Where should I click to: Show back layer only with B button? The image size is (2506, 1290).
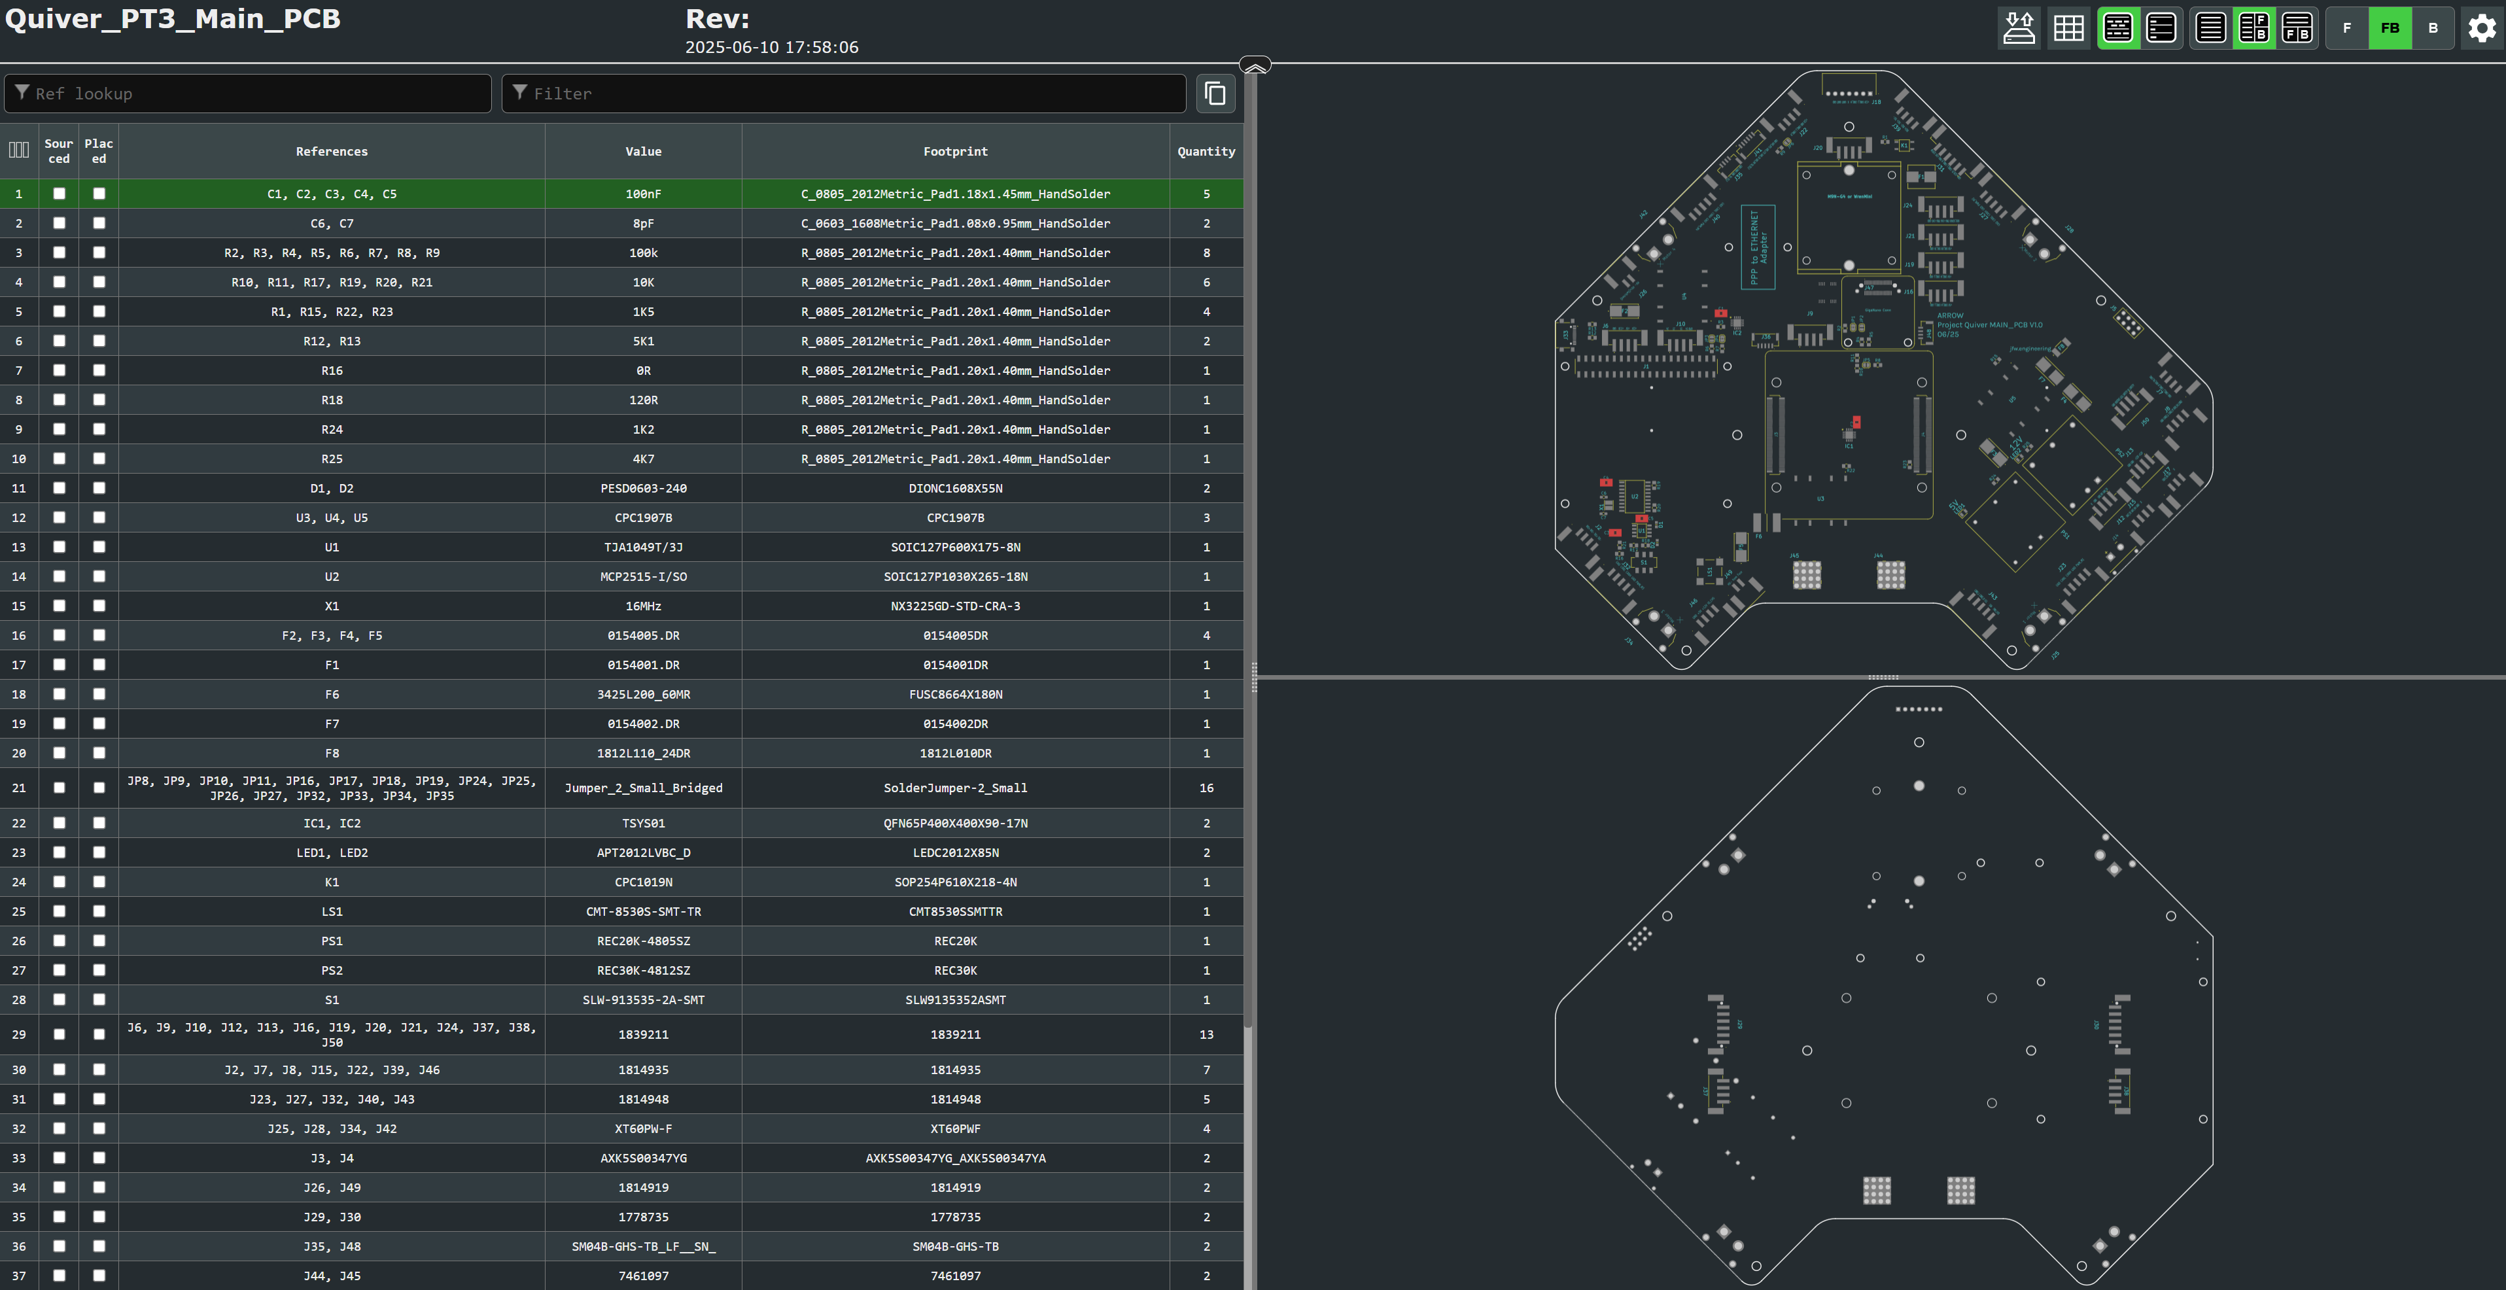tap(2433, 27)
